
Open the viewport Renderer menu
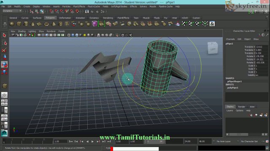tap(51, 31)
